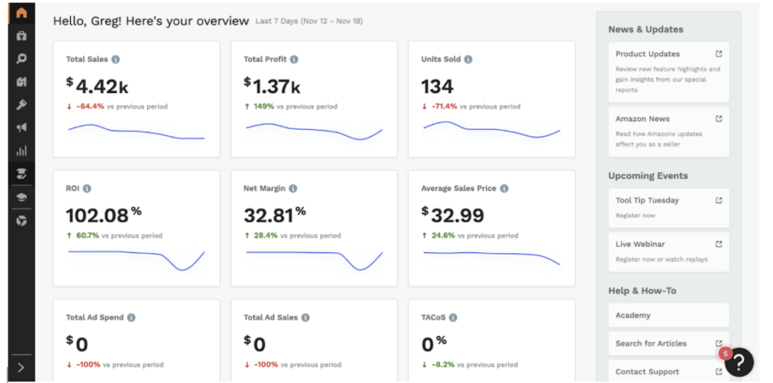Click external link icon on Amazon News
The height and width of the screenshot is (383, 773).
[719, 119]
